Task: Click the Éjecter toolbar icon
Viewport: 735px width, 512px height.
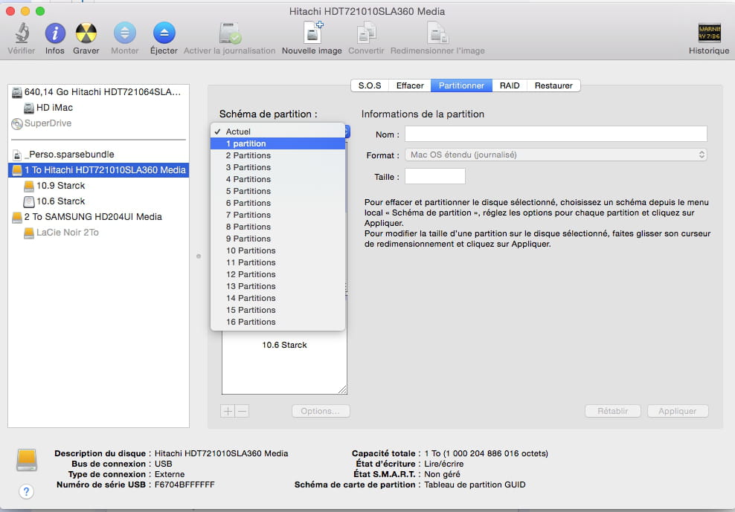Action: tap(164, 33)
